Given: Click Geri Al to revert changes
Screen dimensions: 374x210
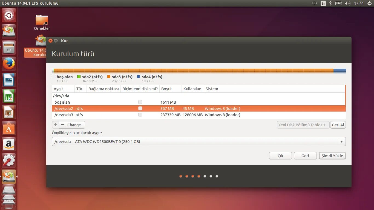Looking at the screenshot, I should [338, 125].
